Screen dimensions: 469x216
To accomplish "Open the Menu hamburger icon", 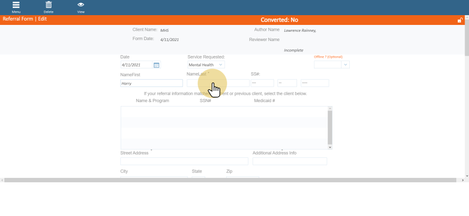I will tap(16, 5).
